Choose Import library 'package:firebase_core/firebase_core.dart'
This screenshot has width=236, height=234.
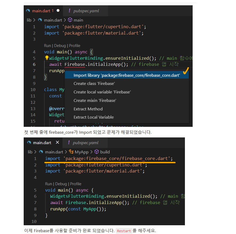127,75
